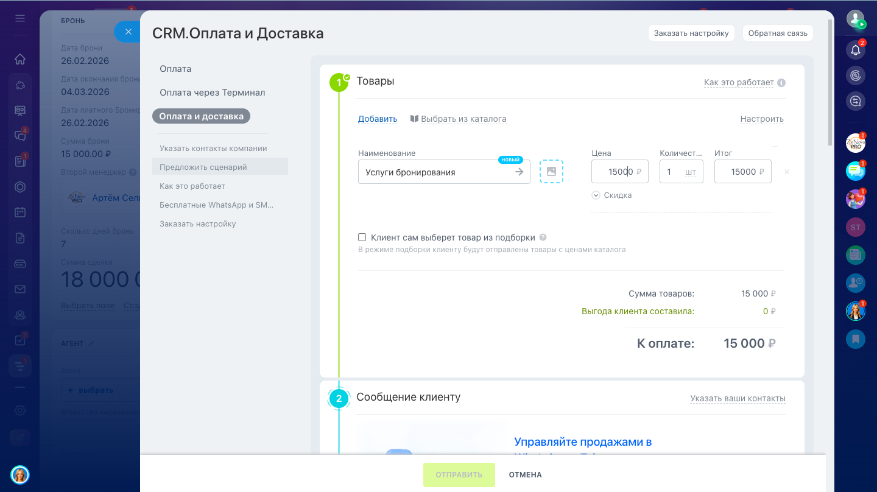The image size is (877, 492).
Task: Open the ST contact avatar
Action: pos(856,227)
